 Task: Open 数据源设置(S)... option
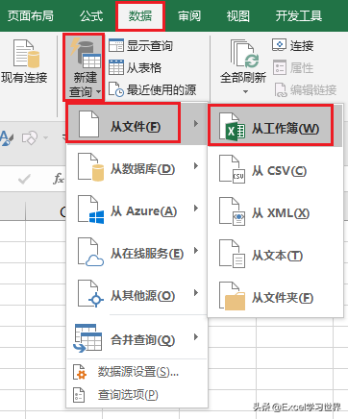tap(137, 372)
